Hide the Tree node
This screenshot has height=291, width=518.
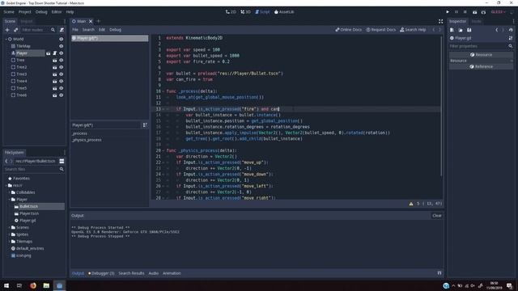(62, 61)
